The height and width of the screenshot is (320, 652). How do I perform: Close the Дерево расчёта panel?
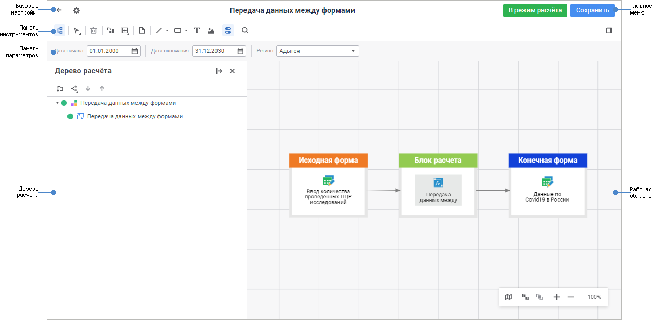click(232, 71)
